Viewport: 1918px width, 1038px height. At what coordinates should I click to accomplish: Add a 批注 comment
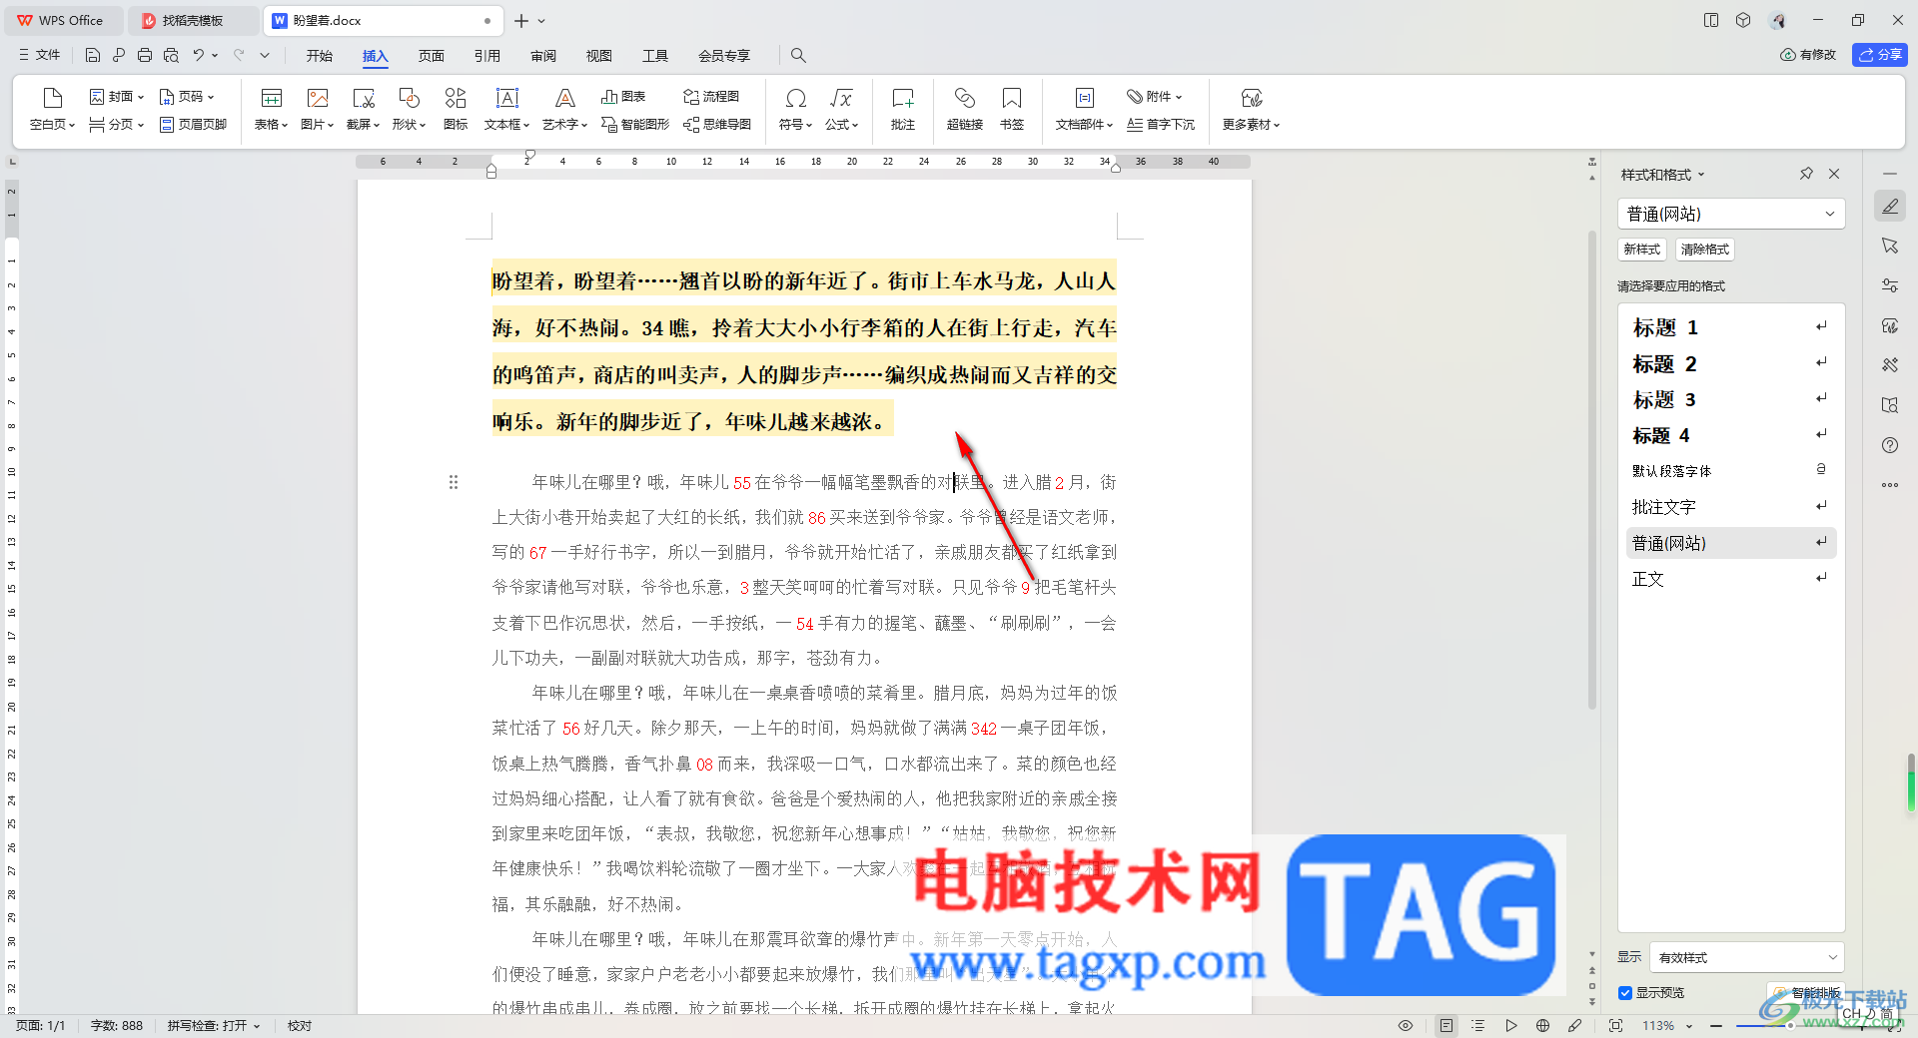coord(903,109)
